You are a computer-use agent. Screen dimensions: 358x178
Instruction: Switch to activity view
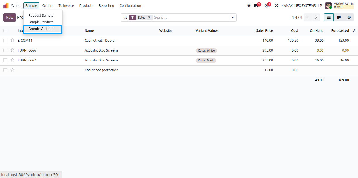click(349, 17)
